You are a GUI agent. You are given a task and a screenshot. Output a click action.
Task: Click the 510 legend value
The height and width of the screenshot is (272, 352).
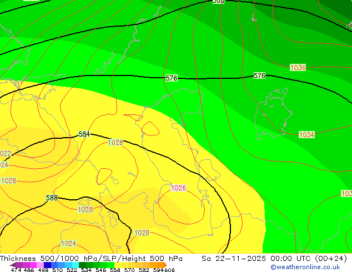tap(58, 270)
